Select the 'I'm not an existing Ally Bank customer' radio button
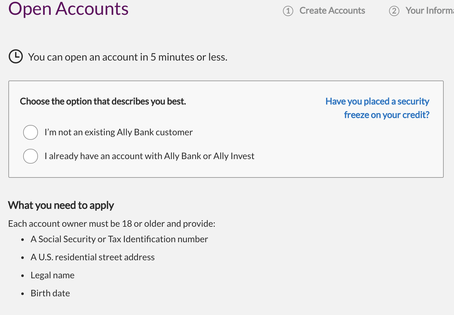Image resolution: width=454 pixels, height=315 pixels. (x=31, y=132)
